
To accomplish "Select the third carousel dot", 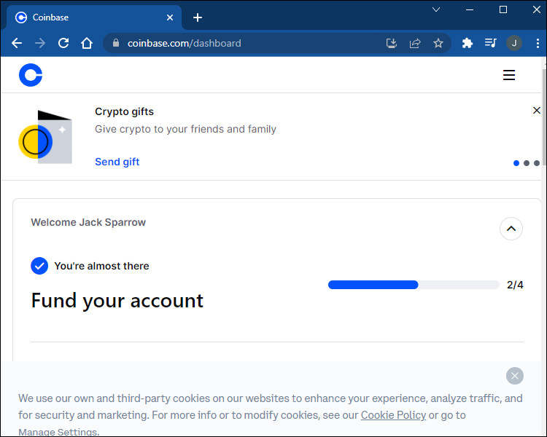I will pyautogui.click(x=537, y=163).
